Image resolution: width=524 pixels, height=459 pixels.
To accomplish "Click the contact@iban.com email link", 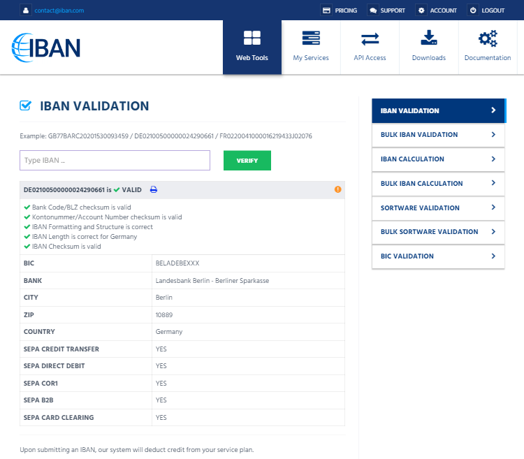I will coord(59,10).
